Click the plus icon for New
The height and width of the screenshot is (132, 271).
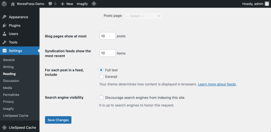[x=63, y=4]
